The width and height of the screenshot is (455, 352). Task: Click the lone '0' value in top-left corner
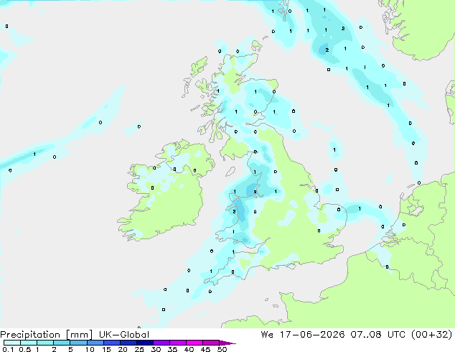[6, 26]
